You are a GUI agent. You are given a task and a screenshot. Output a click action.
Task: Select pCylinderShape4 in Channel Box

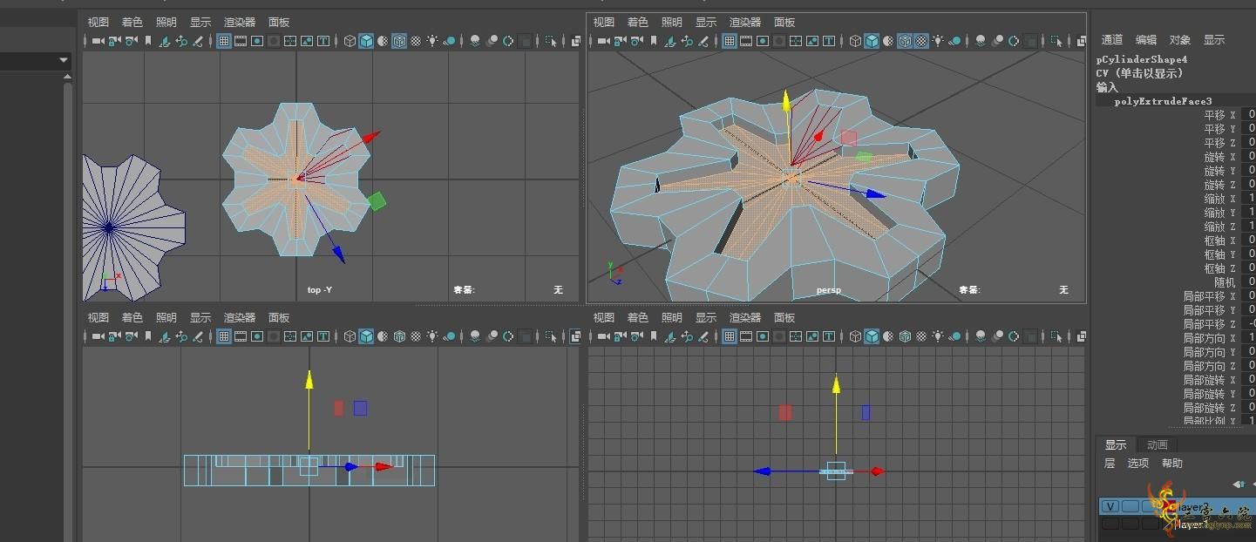pyautogui.click(x=1142, y=60)
